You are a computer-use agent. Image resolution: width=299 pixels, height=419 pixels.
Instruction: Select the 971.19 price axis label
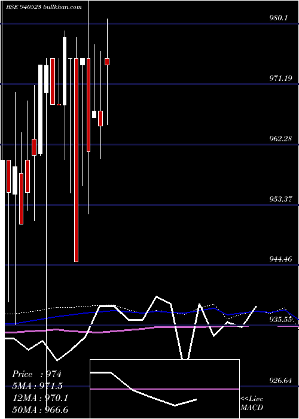pyautogui.click(x=280, y=78)
